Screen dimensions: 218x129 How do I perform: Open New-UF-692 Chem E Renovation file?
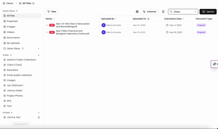click(x=73, y=25)
